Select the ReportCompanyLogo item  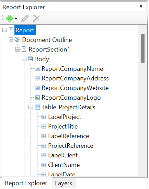[71, 98]
